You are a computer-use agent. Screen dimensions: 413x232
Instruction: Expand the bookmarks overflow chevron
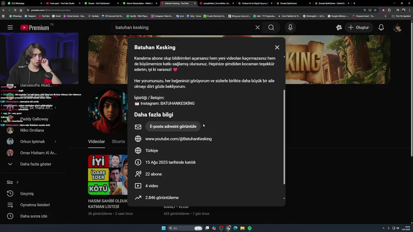385,16
